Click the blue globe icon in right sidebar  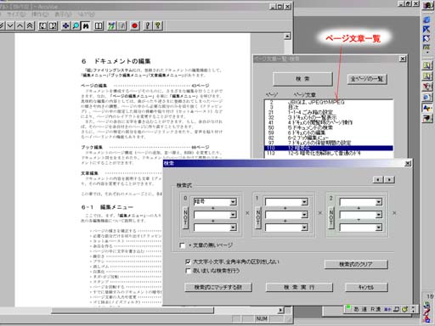pyautogui.click(x=427, y=97)
